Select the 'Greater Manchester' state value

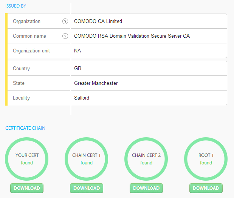[96, 83]
